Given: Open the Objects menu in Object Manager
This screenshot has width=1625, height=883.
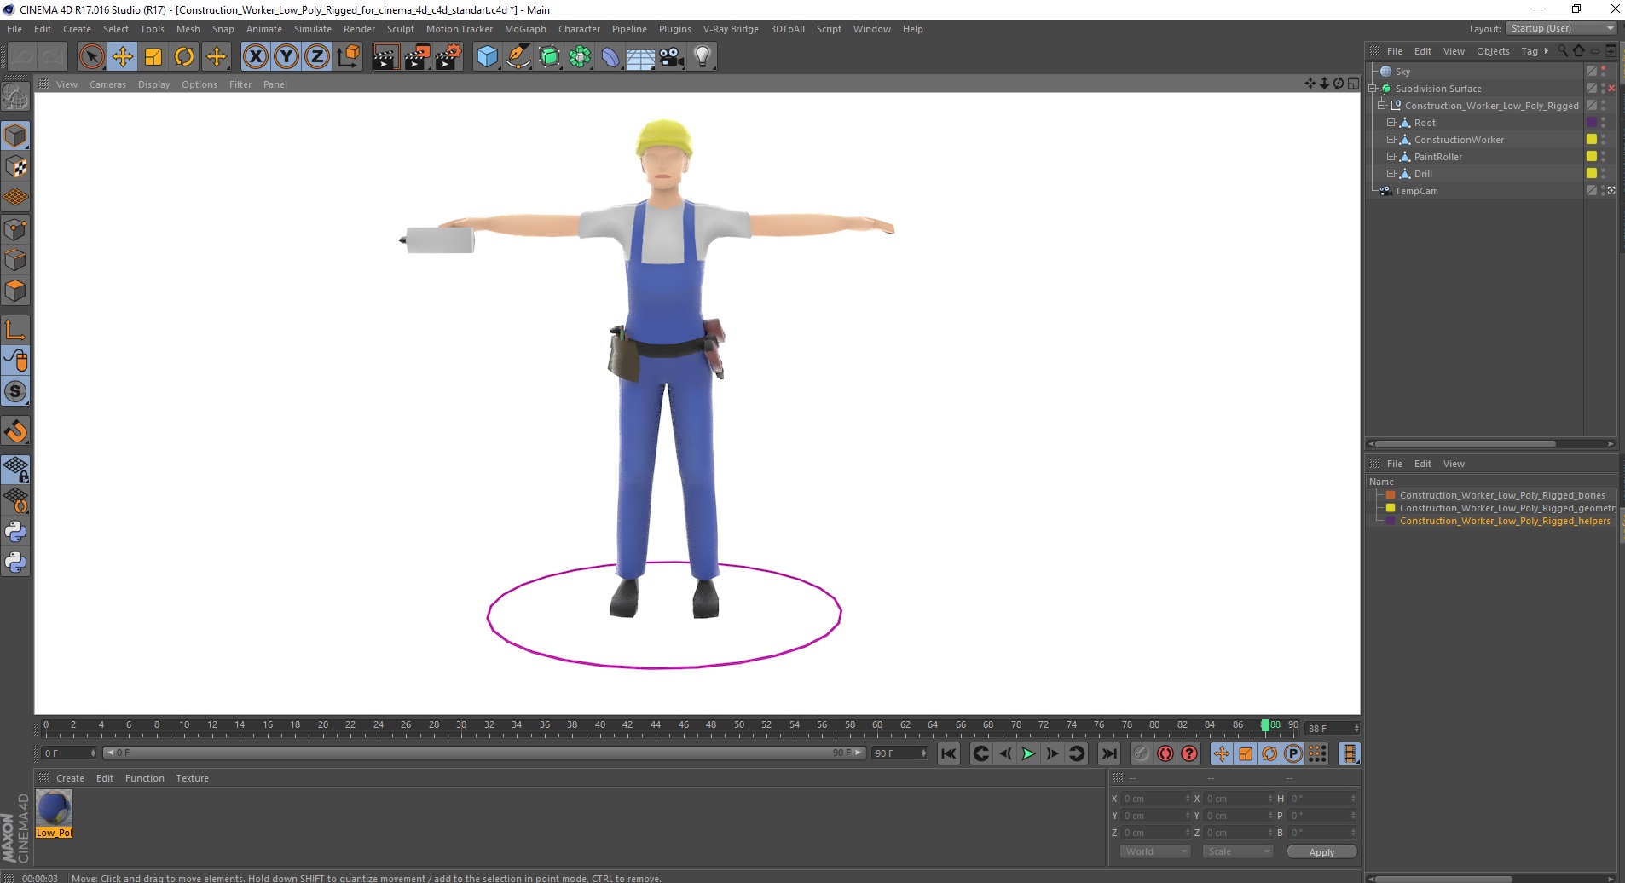Looking at the screenshot, I should click(x=1493, y=51).
